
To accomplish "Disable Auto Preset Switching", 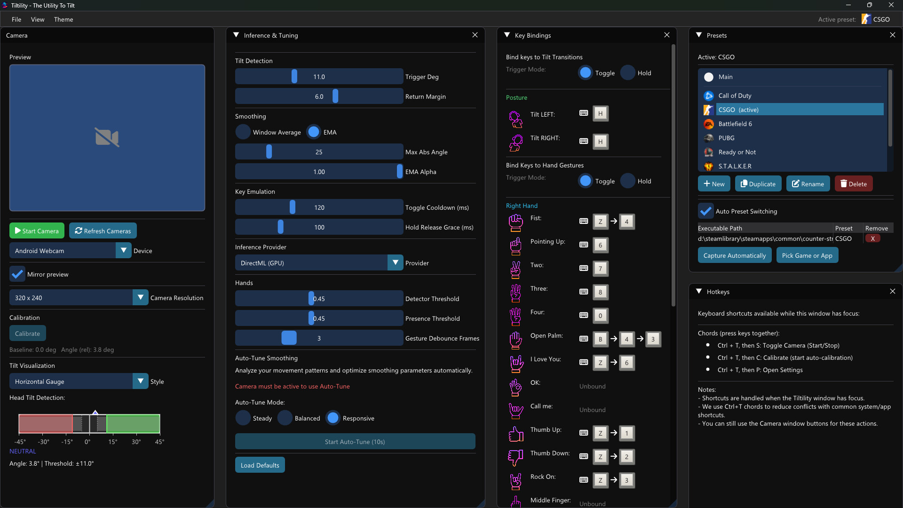I will 705,211.
